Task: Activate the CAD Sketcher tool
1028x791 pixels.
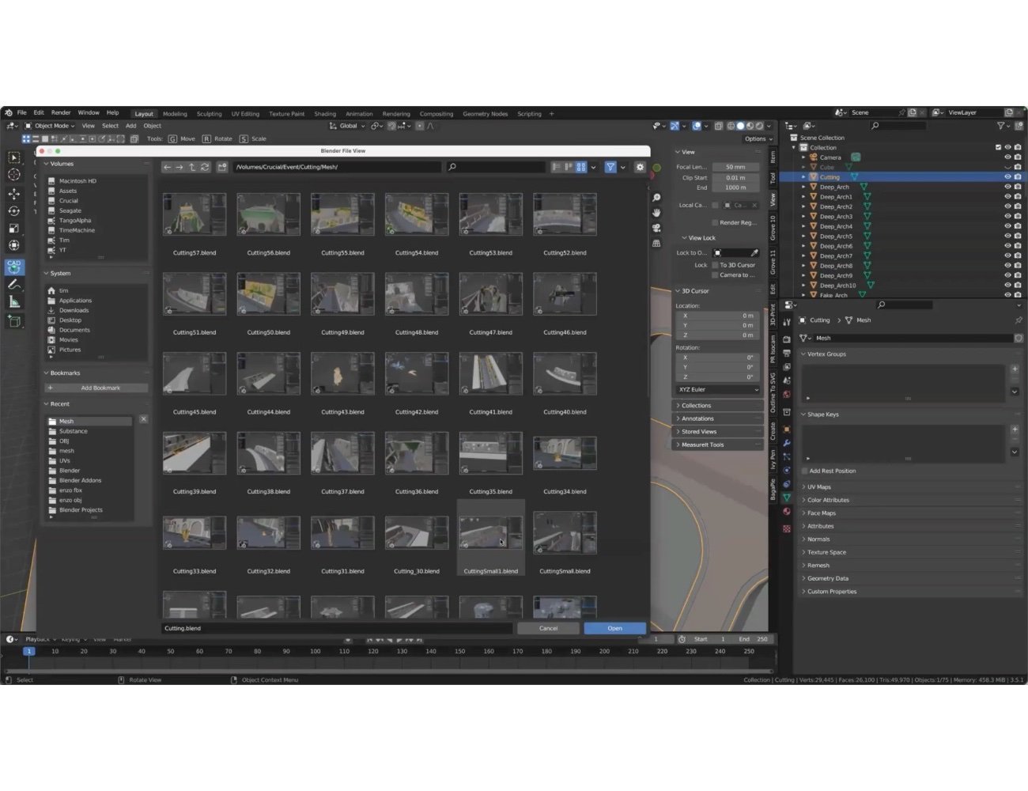Action: pos(14,267)
